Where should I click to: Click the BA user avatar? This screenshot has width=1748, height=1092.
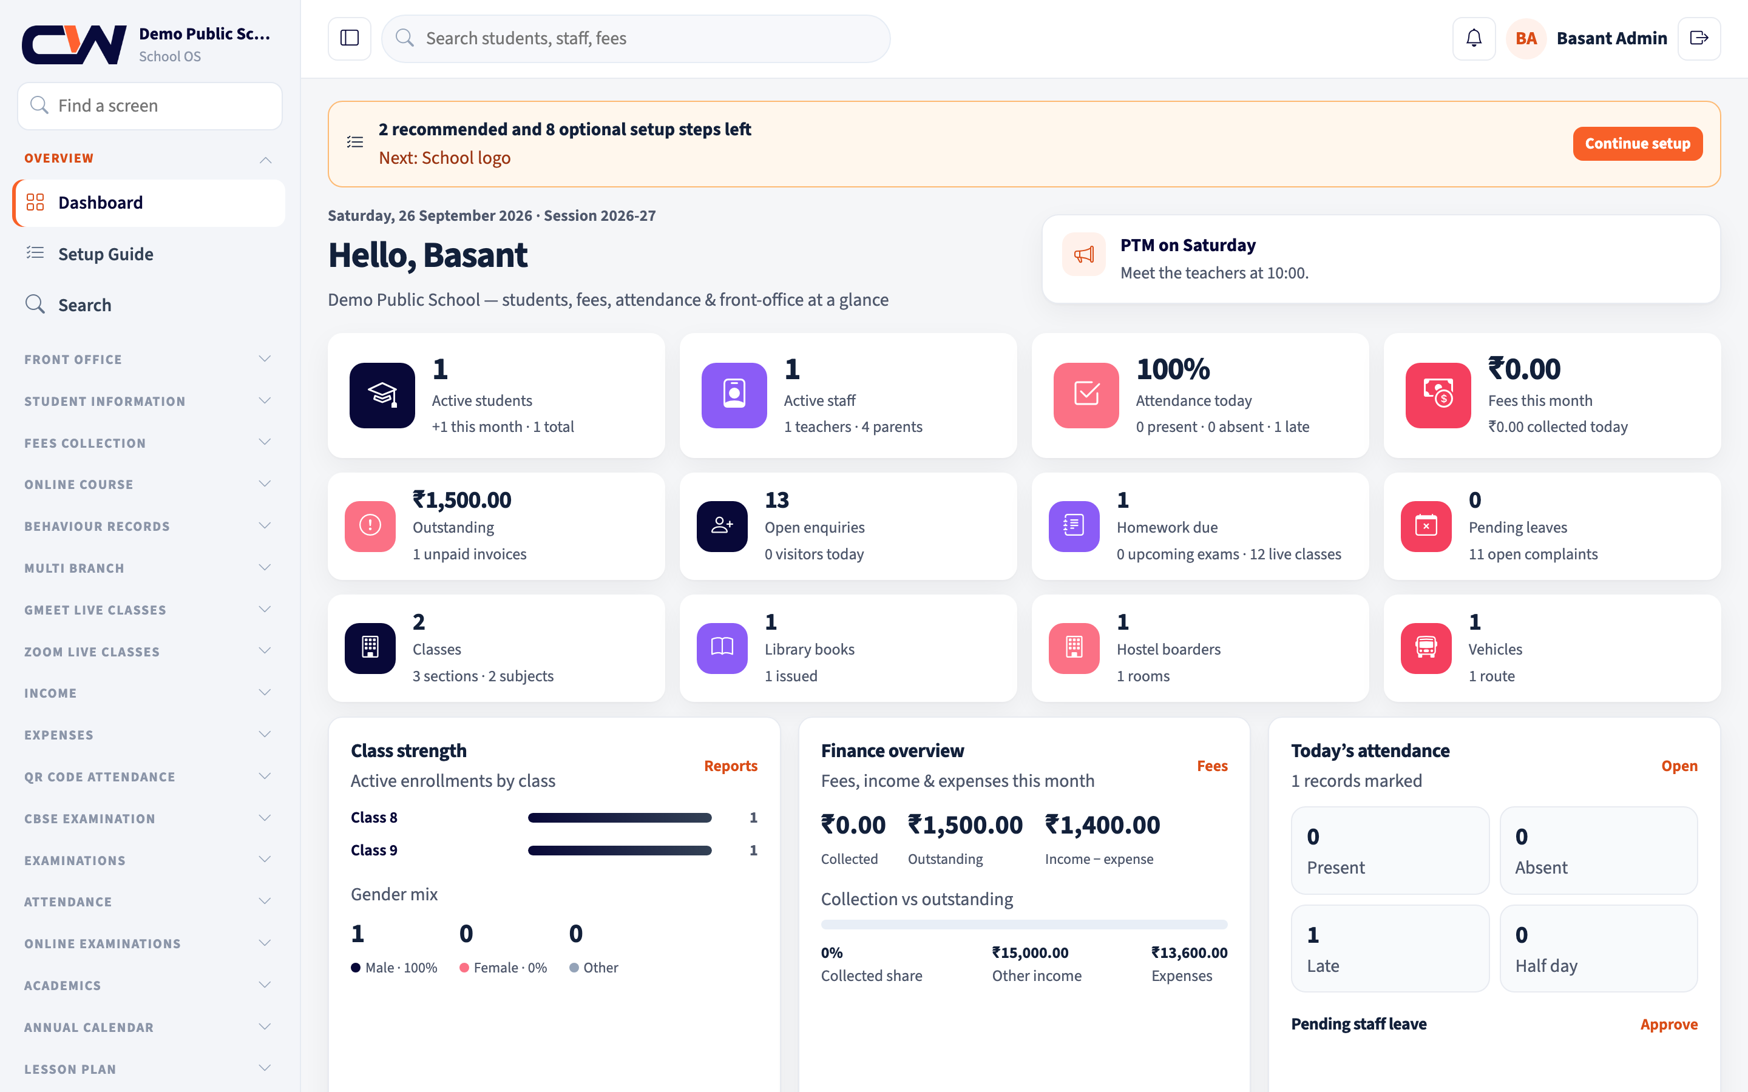click(x=1525, y=38)
